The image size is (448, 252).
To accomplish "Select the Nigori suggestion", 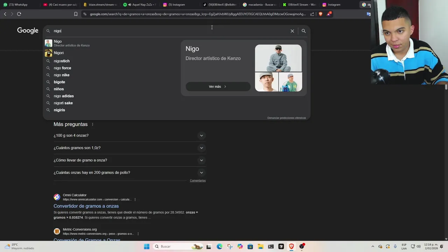I will pyautogui.click(x=111, y=53).
